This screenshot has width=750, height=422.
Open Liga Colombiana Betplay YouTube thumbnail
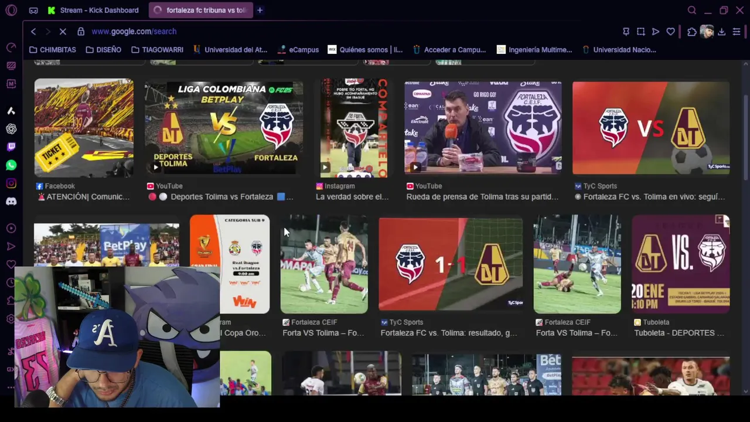224,128
